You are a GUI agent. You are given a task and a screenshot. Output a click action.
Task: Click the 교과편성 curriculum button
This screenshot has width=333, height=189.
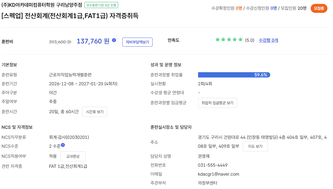coord(73,156)
